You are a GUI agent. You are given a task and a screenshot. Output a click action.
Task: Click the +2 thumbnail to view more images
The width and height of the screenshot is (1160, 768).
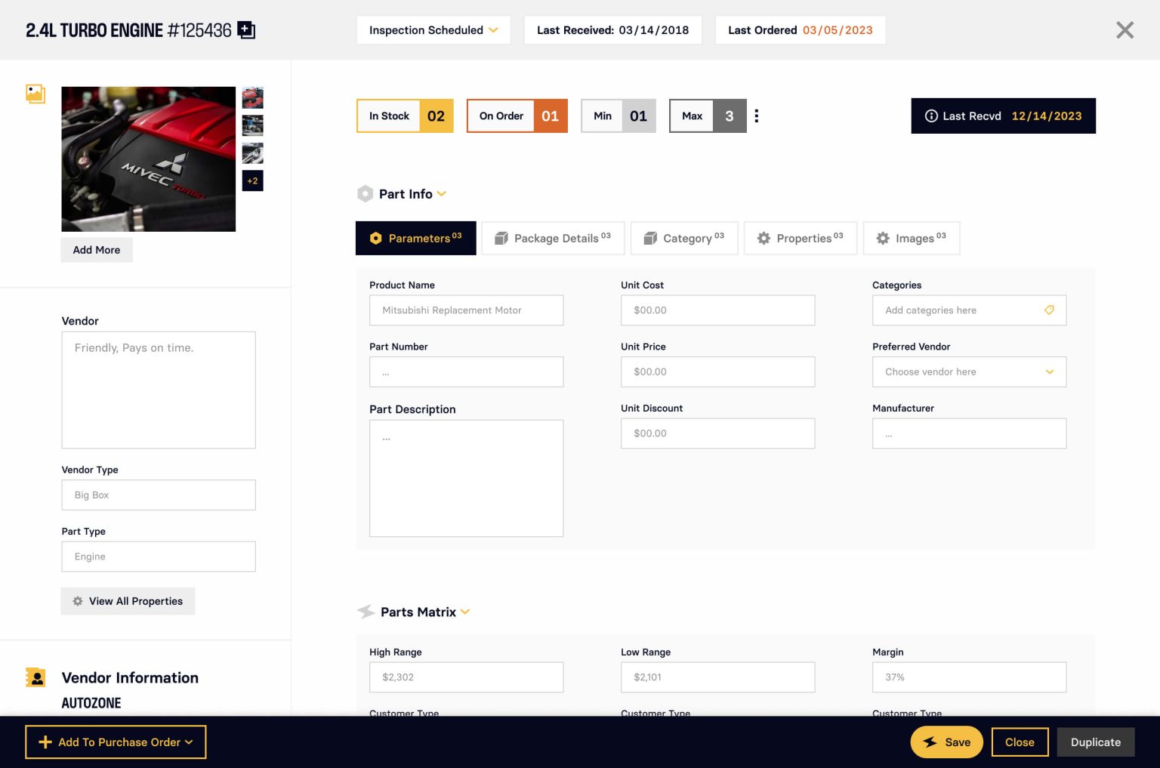[252, 180]
